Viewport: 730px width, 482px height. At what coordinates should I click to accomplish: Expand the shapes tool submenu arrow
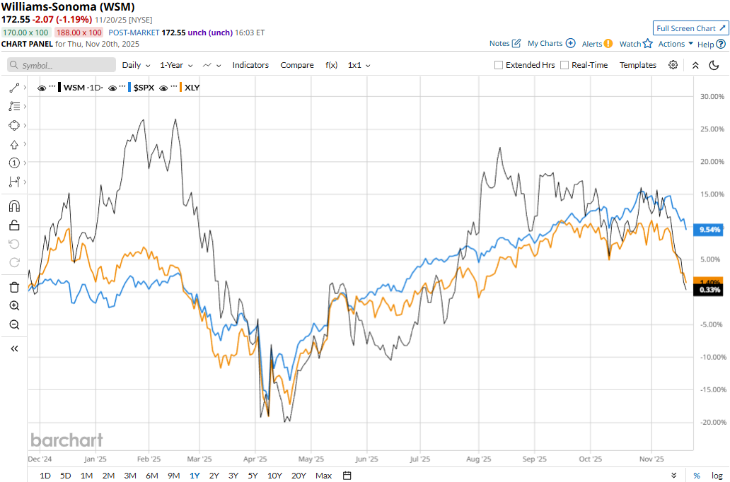25,125
